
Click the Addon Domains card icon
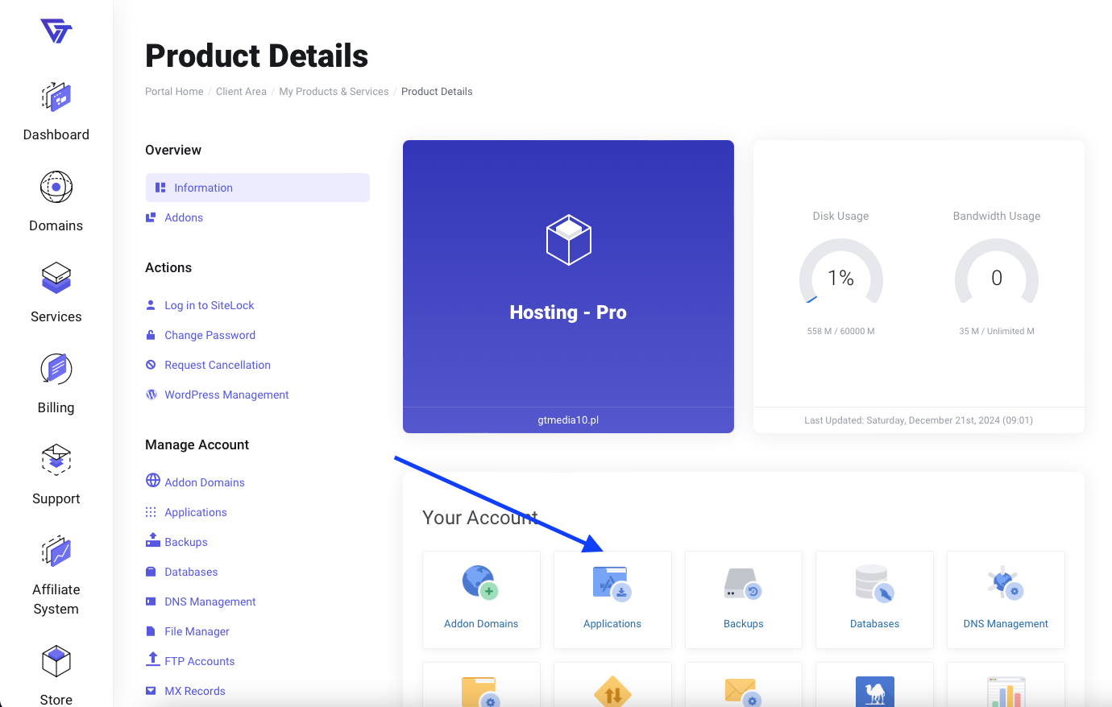tap(481, 583)
